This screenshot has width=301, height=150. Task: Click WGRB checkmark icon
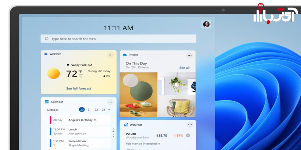(188, 136)
